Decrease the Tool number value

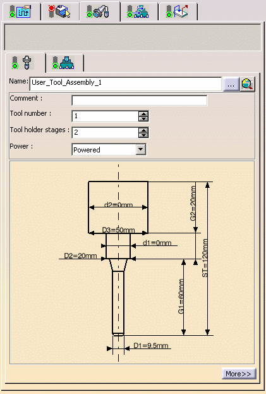pos(143,119)
